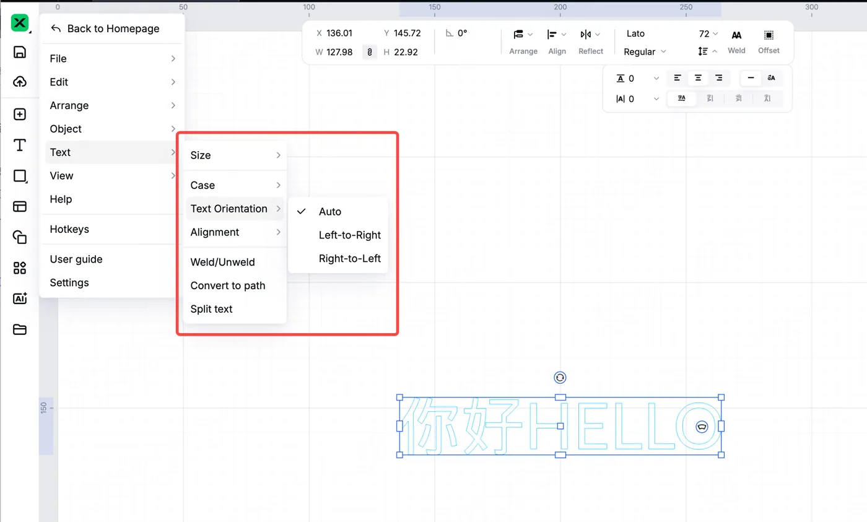Click the Arrange icon in the toolbar
The image size is (867, 522).
coord(519,35)
